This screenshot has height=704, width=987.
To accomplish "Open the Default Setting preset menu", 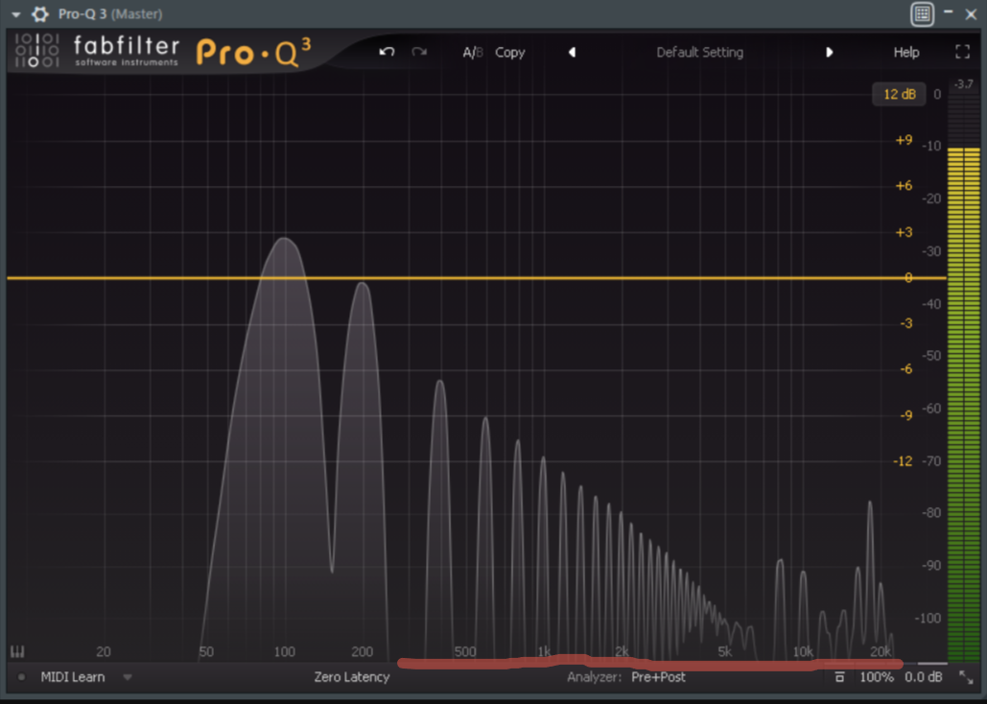I will click(x=699, y=52).
